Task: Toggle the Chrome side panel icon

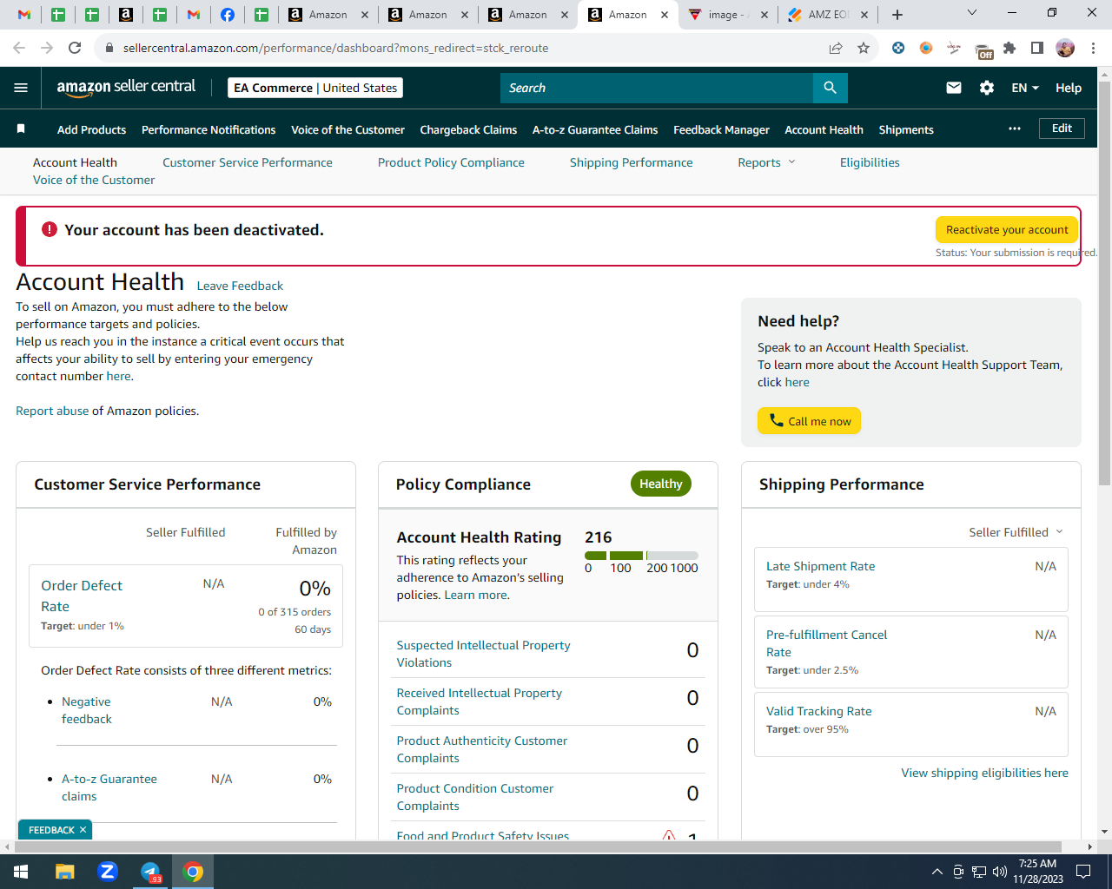Action: click(1036, 48)
